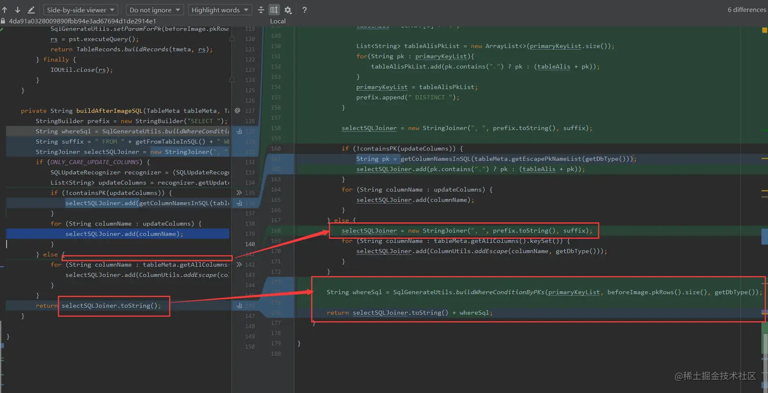Click right 'selectSQLJoiner.add(ColumnUtils.addEscape' line 170
Image resolution: width=768 pixels, height=393 pixels.
tap(482, 251)
